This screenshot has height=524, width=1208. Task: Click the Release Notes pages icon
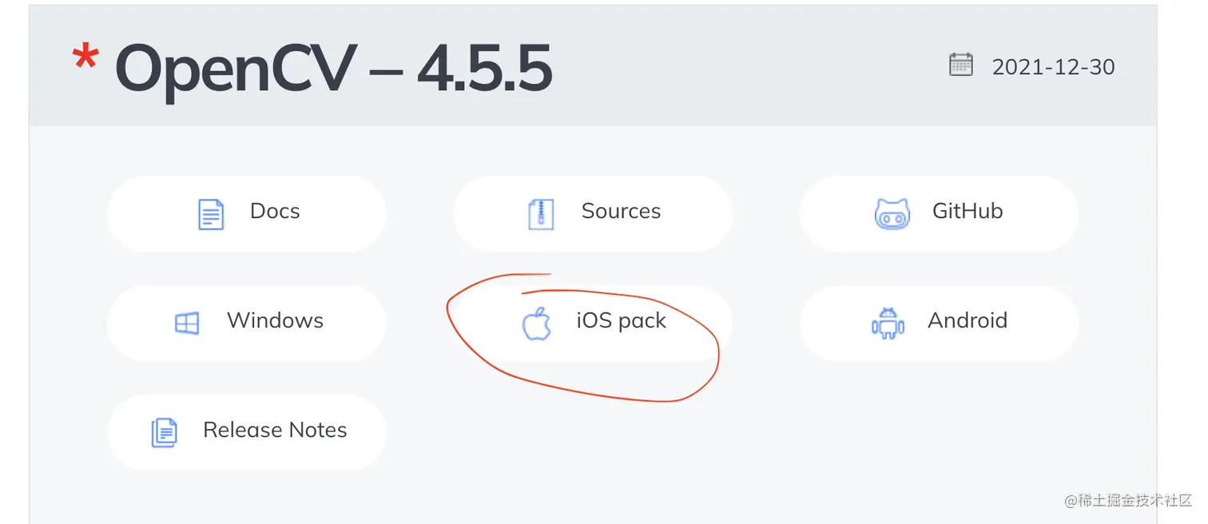pyautogui.click(x=165, y=433)
